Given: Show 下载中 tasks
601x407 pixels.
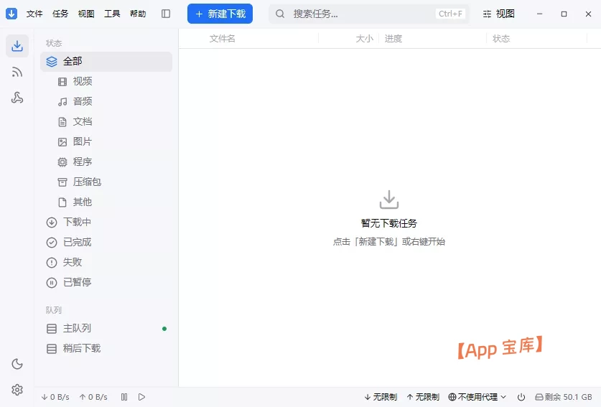Looking at the screenshot, I should pos(106,223).
